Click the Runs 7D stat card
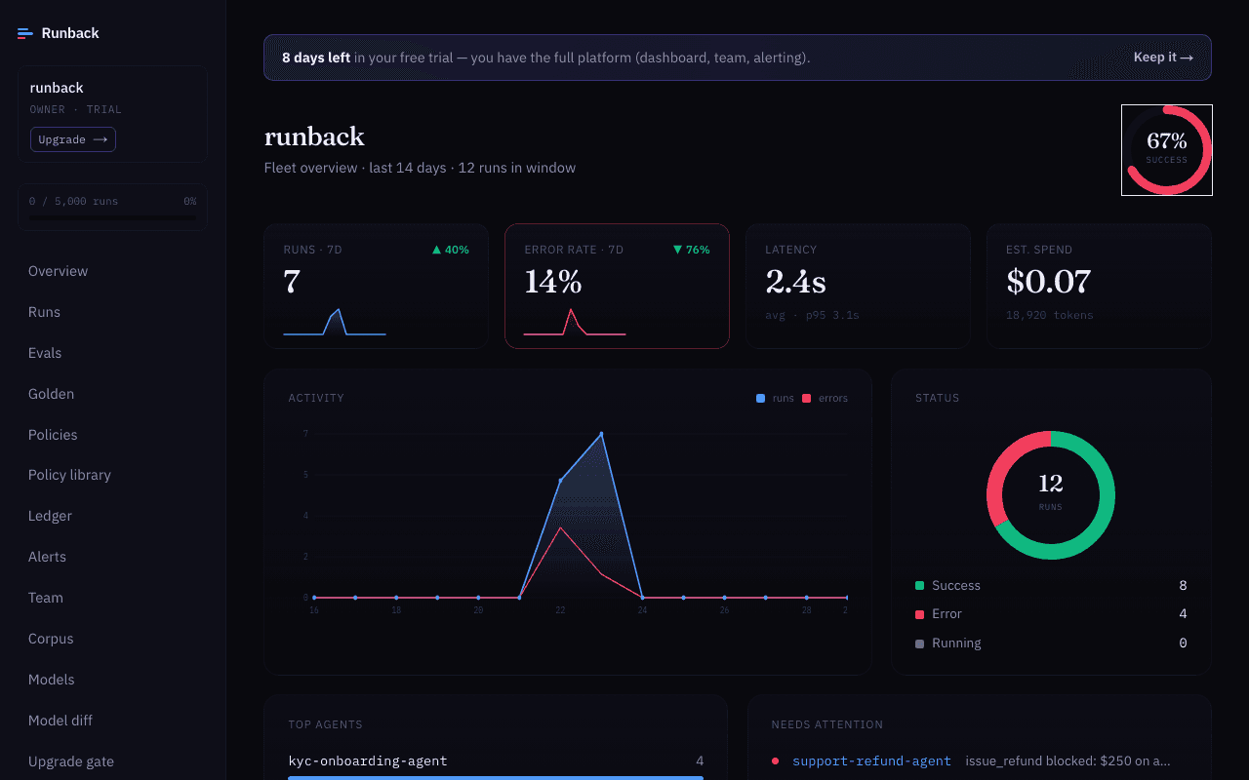Screen dimensions: 1249x780 [x=376, y=286]
